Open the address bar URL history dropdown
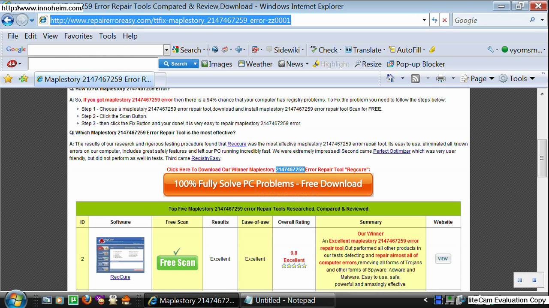 pyautogui.click(x=424, y=20)
